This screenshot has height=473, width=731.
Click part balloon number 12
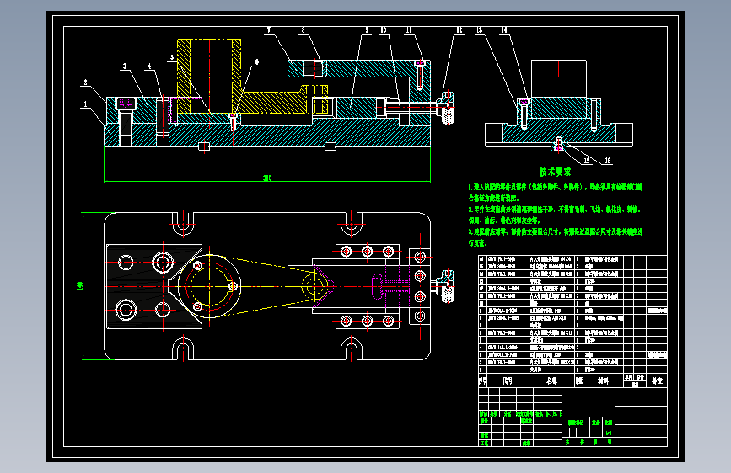point(460,30)
